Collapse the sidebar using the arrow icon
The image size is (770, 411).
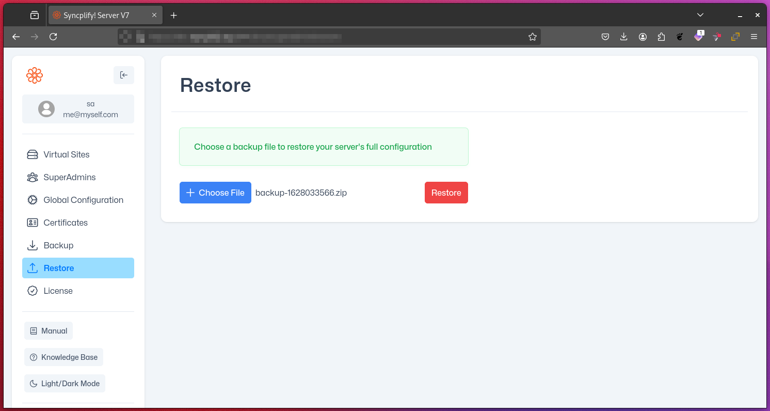(x=123, y=75)
